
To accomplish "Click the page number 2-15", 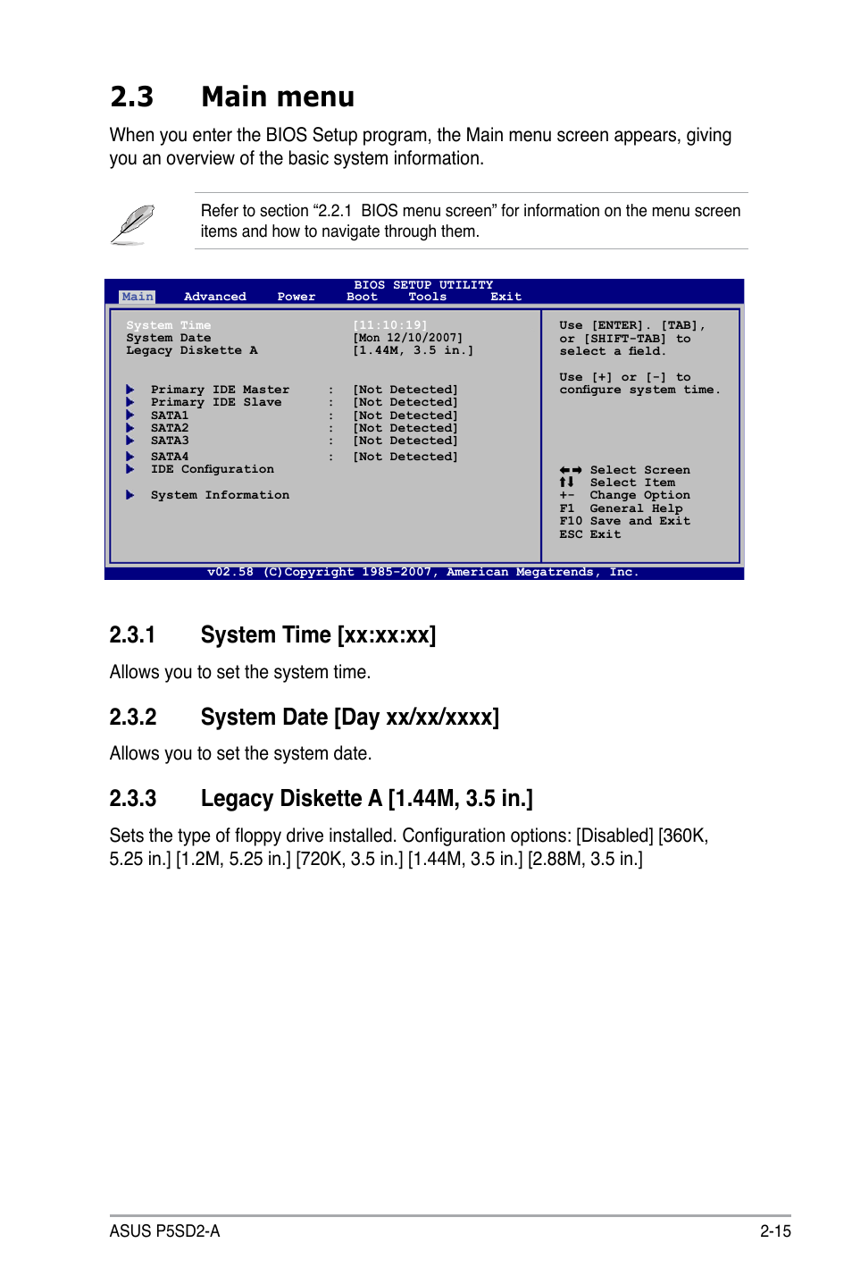I will (x=776, y=1231).
